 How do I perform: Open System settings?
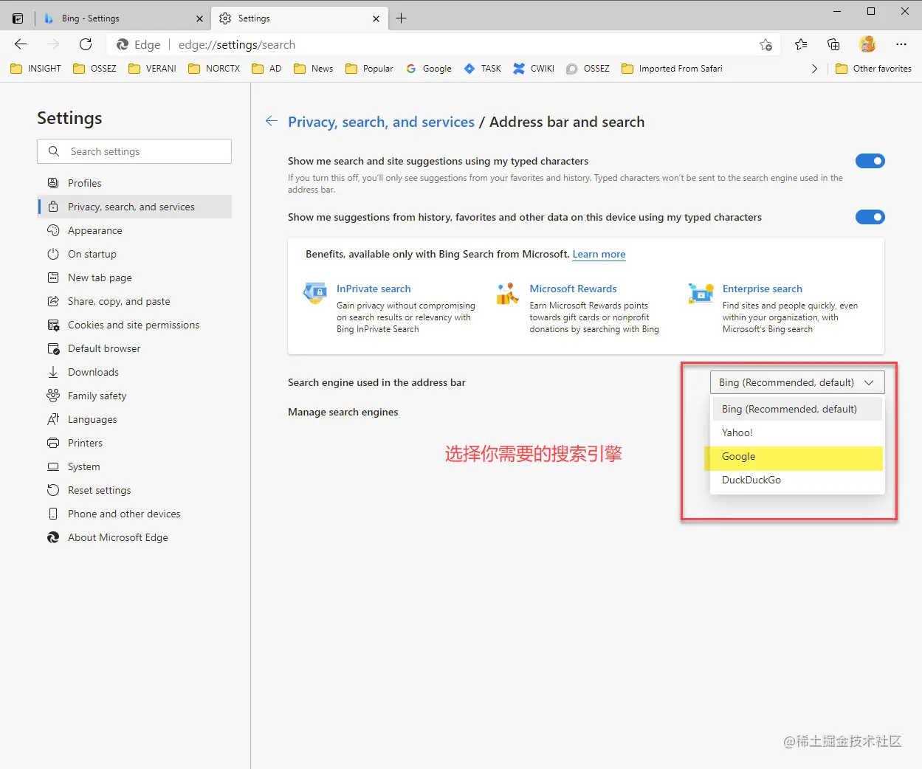click(135, 466)
